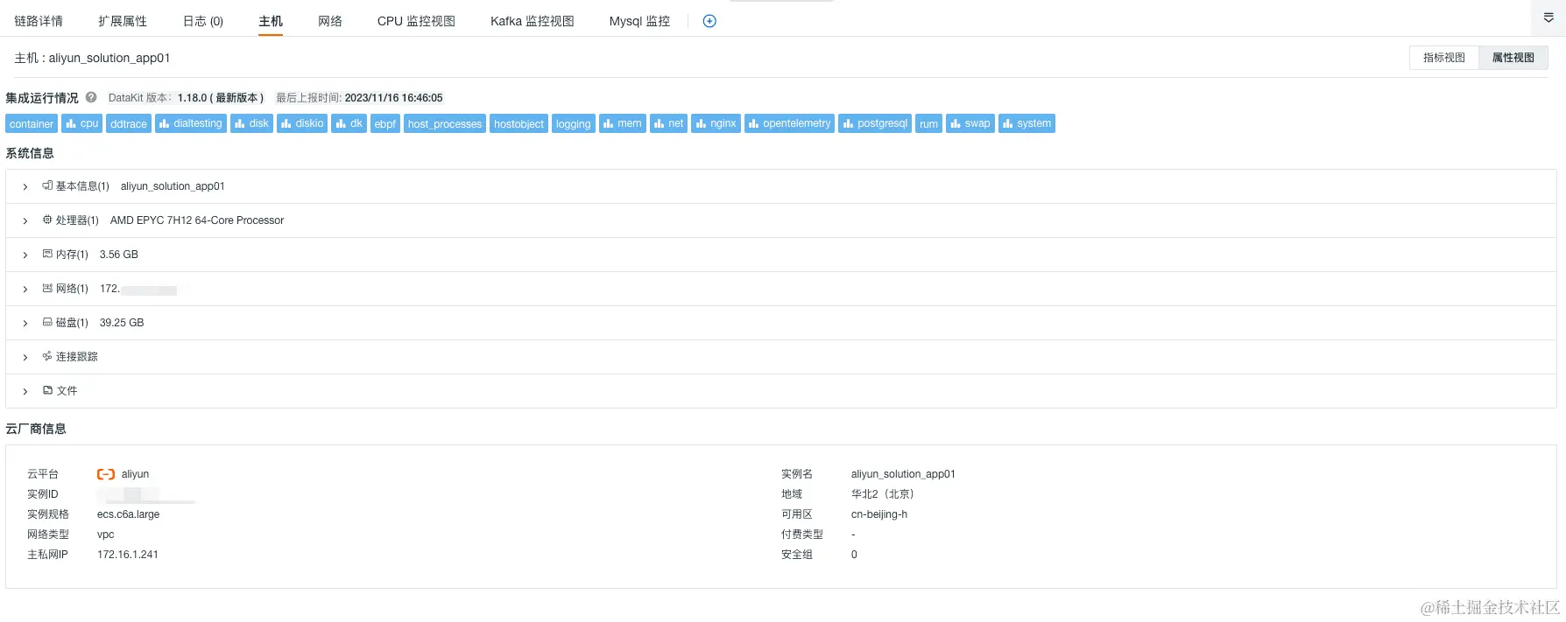
Task: Expand the 处理器(1) row chevron
Action: click(25, 220)
